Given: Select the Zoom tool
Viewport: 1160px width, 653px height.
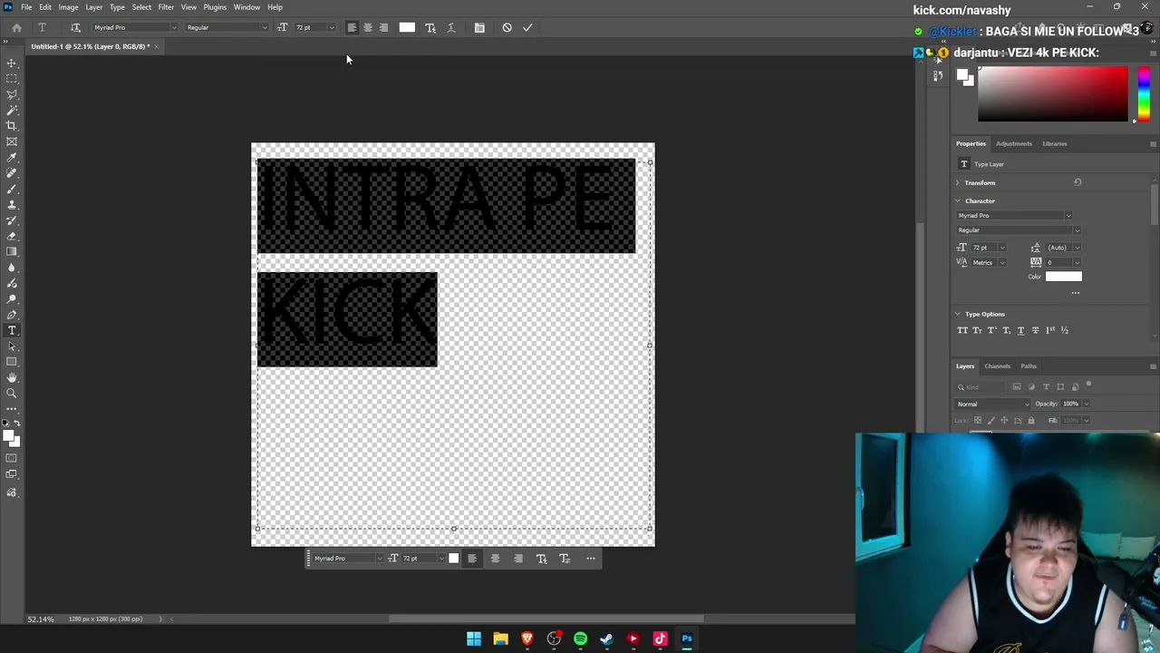Looking at the screenshot, I should 12,394.
